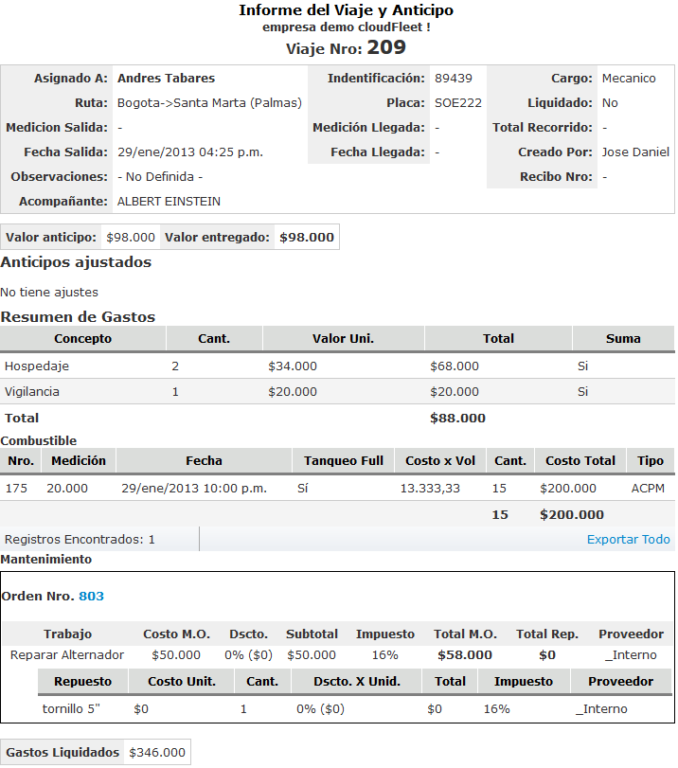Click the Tanqueo Full column header
This screenshot has height=768, width=678.
pos(343,461)
